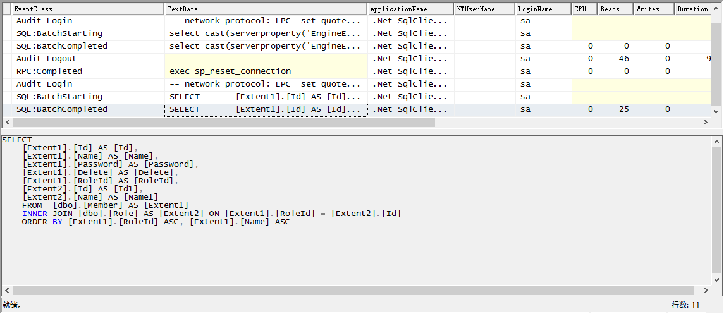Click the LoginName column header
The height and width of the screenshot is (314, 724).
543,9
